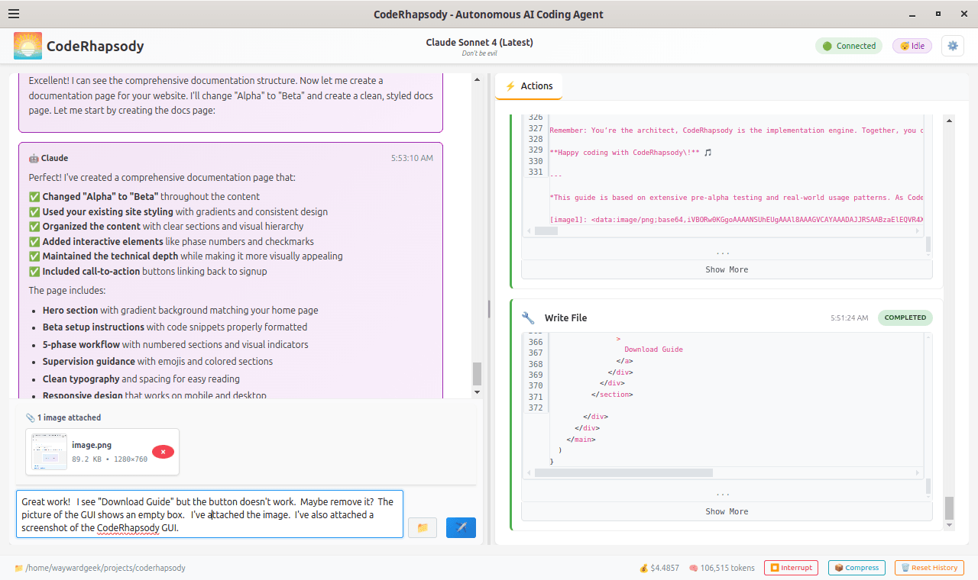Send message with the paper plane button
The height and width of the screenshot is (580, 978).
tap(461, 527)
